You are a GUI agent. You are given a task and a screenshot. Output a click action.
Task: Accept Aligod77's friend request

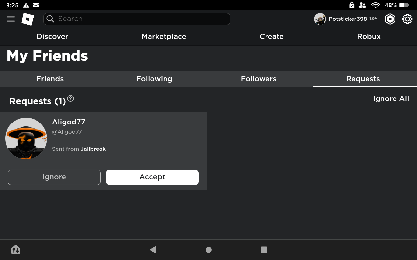click(x=152, y=177)
